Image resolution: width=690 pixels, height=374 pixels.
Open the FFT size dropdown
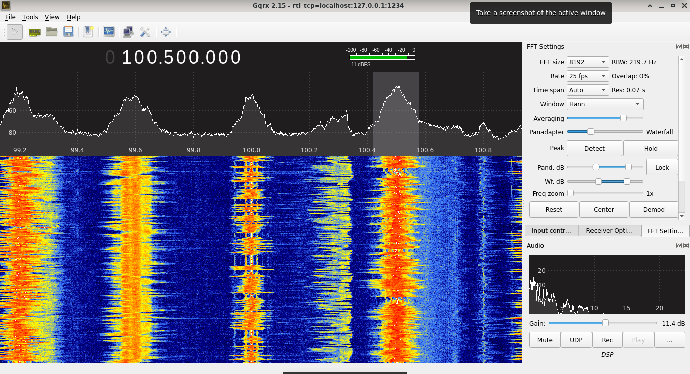[x=587, y=62]
